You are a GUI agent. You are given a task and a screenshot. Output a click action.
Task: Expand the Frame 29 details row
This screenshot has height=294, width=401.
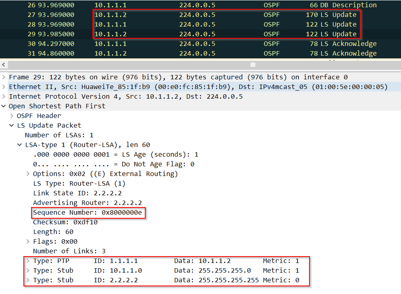[4, 77]
